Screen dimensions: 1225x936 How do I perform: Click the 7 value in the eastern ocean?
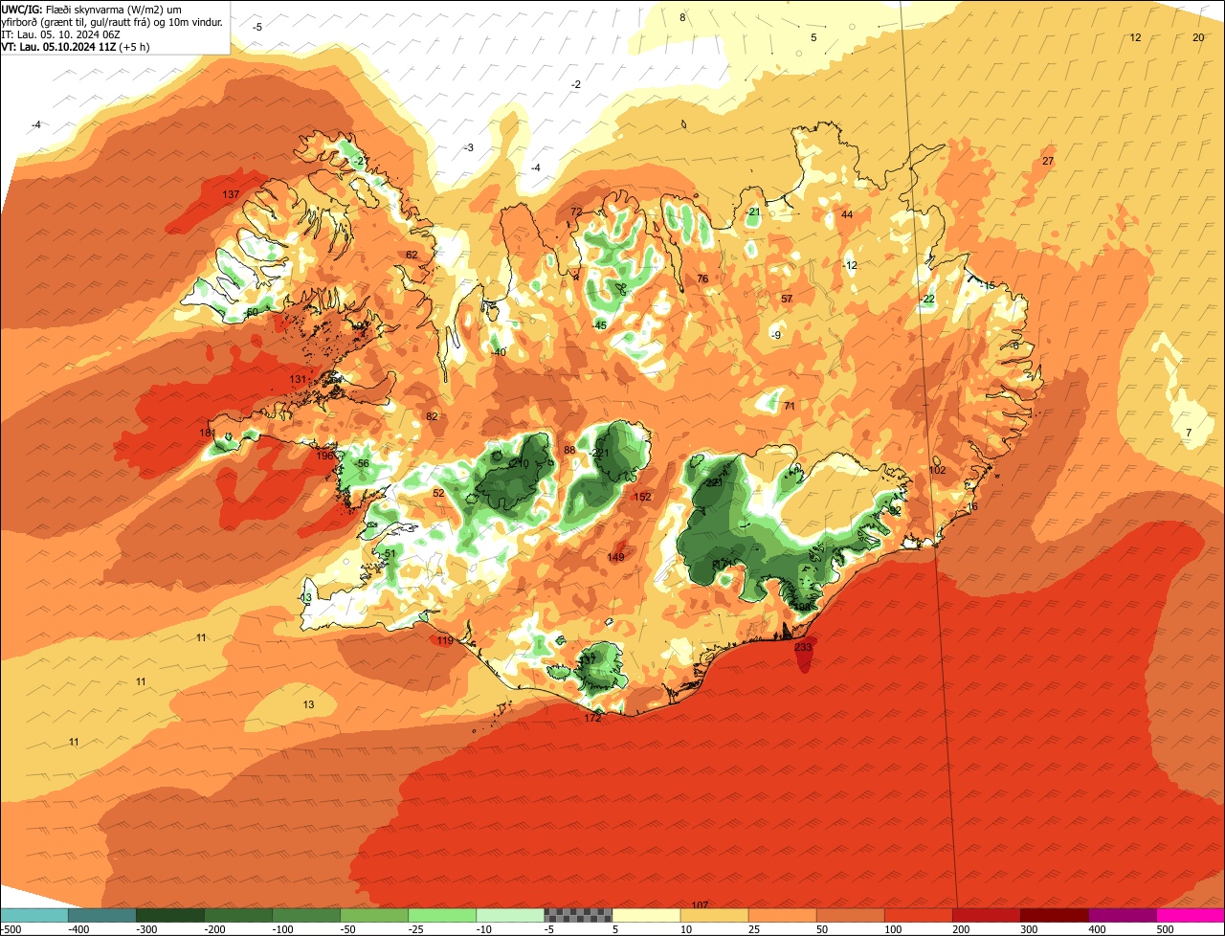1189,434
